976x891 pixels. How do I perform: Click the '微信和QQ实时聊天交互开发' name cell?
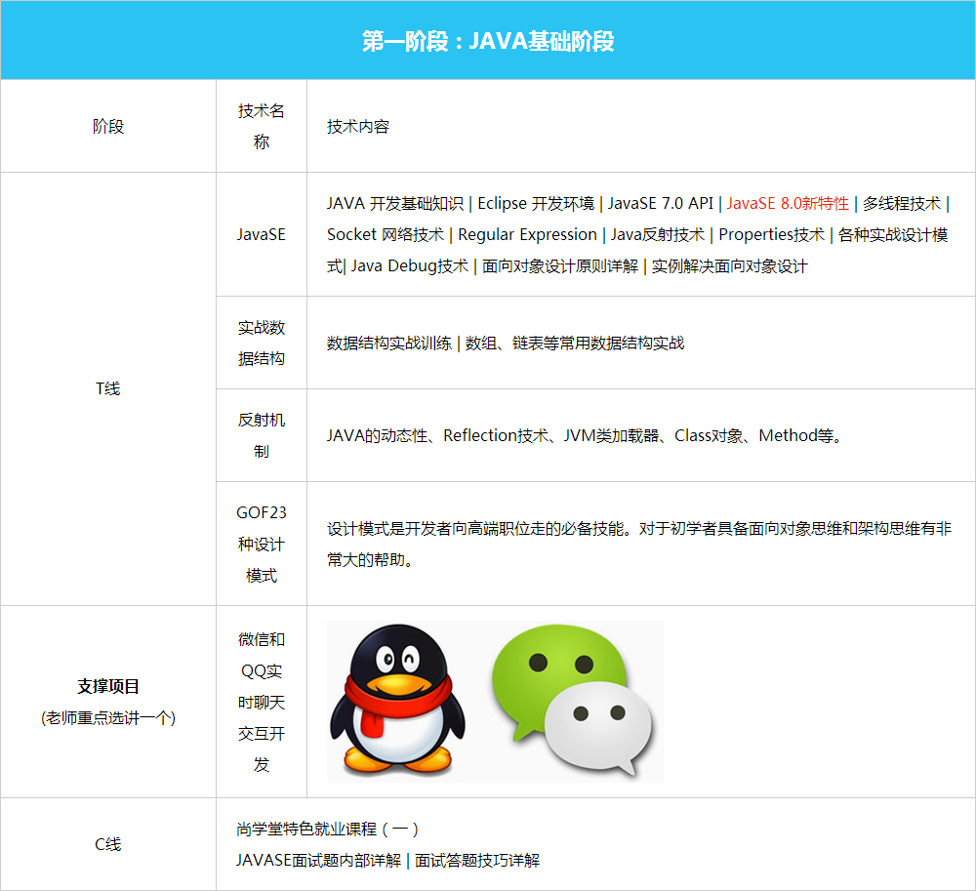(x=262, y=702)
